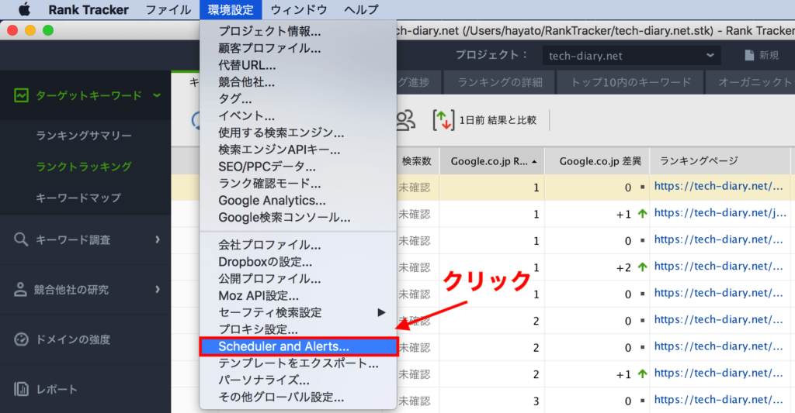This screenshot has width=795, height=413.
Task: Expand the セーフティ検索設定 submenu arrow
Action: 381,313
